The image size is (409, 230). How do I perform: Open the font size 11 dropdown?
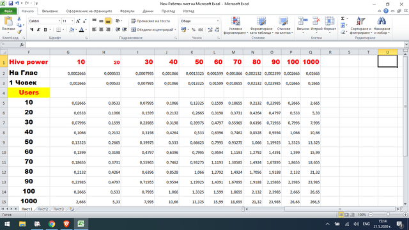(72, 21)
